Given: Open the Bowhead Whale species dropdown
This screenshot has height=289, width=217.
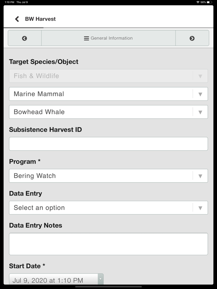Looking at the screenshot, I should coord(101,112).
